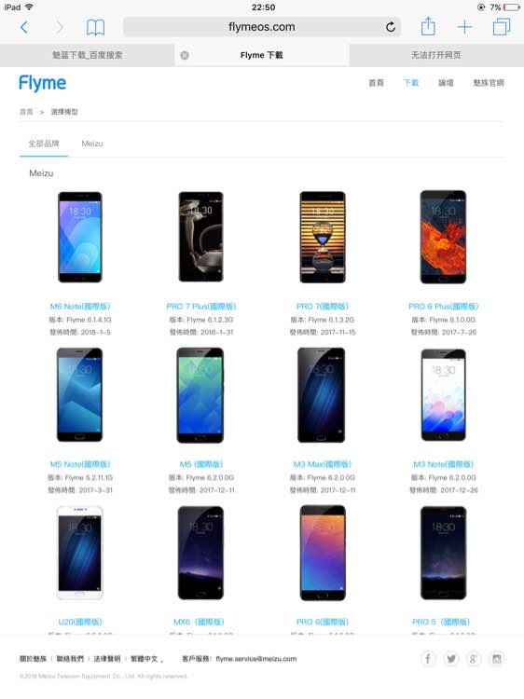Select the PRO 6 Plus phone thumbnail
The width and height of the screenshot is (524, 699).
tap(443, 237)
